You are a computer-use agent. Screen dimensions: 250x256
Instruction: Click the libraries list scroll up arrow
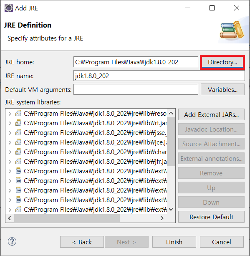tap(171, 113)
